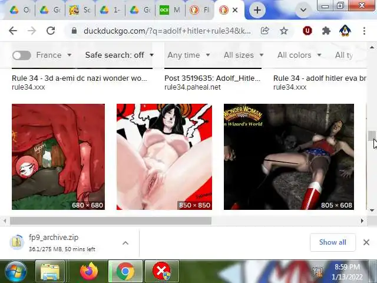Open the penguin profile avatar
The height and width of the screenshot is (283, 377).
[345, 31]
